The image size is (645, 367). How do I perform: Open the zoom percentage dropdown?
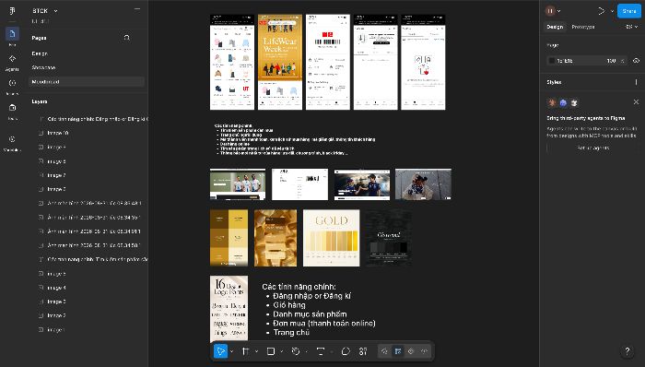(x=631, y=27)
